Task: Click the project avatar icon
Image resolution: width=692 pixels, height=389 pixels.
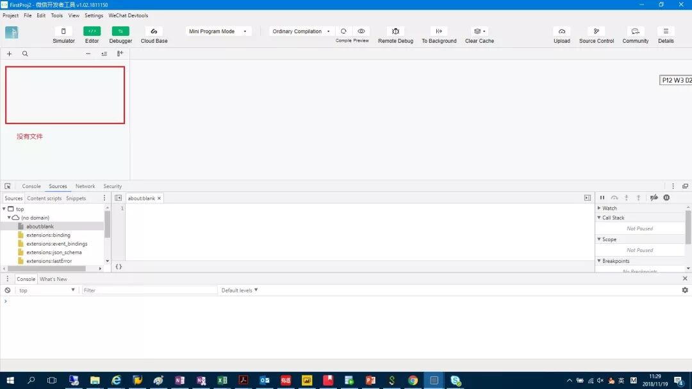Action: (12, 33)
